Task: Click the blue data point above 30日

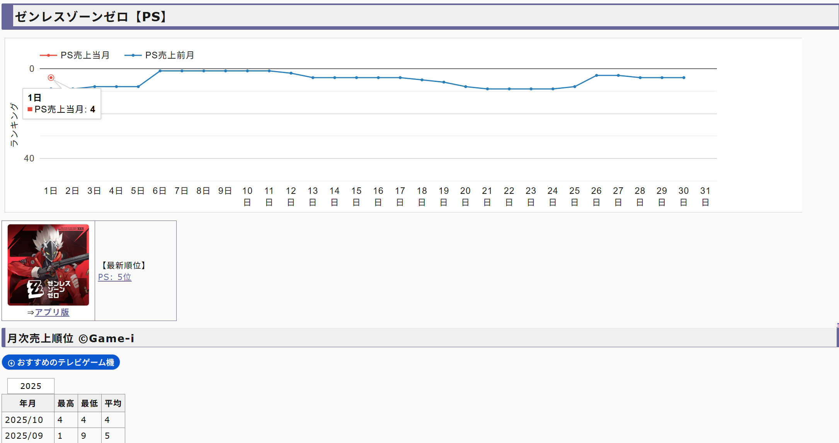Action: point(684,78)
